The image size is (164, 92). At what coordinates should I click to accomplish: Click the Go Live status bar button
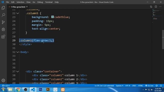[149, 86]
